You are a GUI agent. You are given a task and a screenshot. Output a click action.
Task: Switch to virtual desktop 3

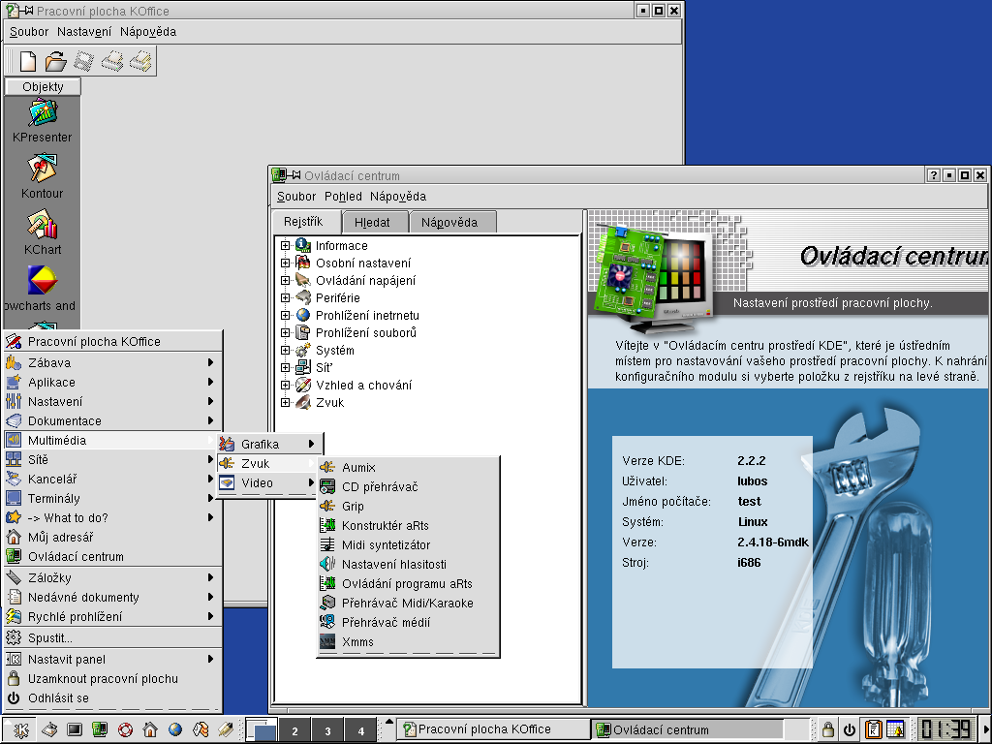pyautogui.click(x=327, y=730)
